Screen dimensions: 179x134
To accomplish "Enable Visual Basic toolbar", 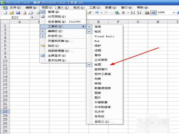I will pyautogui.click(x=105, y=36).
